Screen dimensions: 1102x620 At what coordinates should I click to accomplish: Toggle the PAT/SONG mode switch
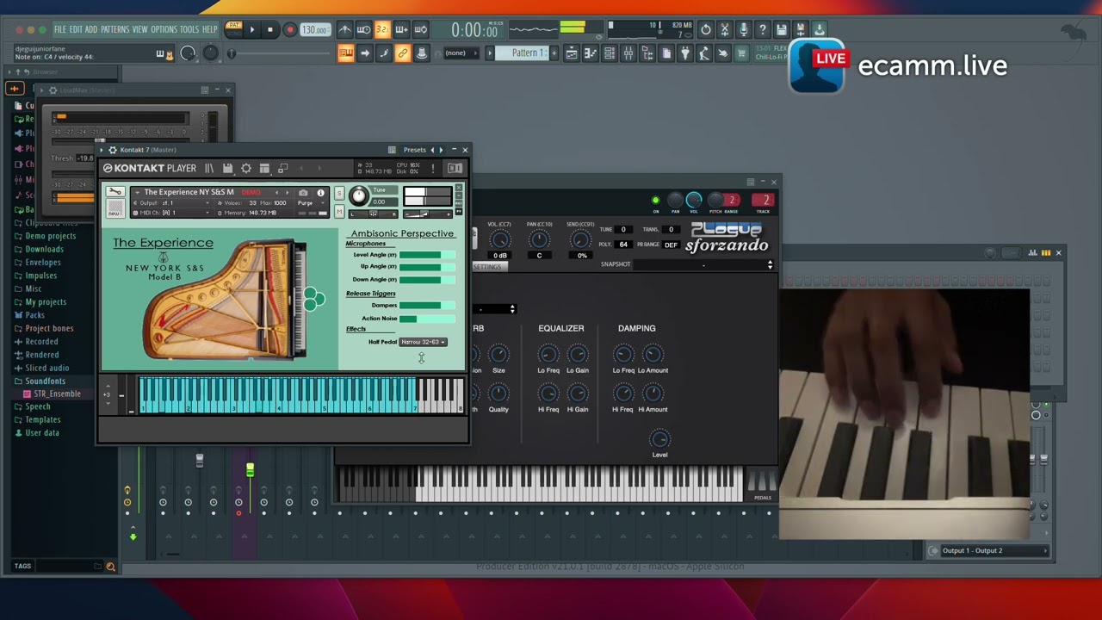233,29
